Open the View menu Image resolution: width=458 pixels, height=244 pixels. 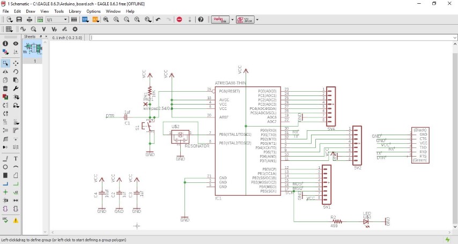coord(45,11)
